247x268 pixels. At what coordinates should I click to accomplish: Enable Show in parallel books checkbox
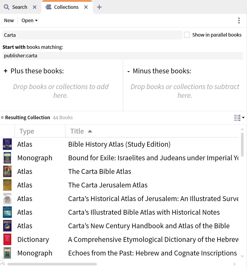[187, 35]
